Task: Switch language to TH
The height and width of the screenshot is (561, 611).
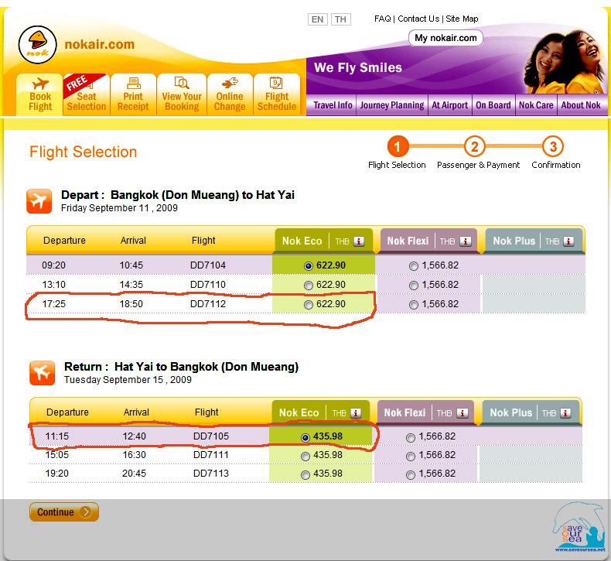Action: pyautogui.click(x=340, y=19)
